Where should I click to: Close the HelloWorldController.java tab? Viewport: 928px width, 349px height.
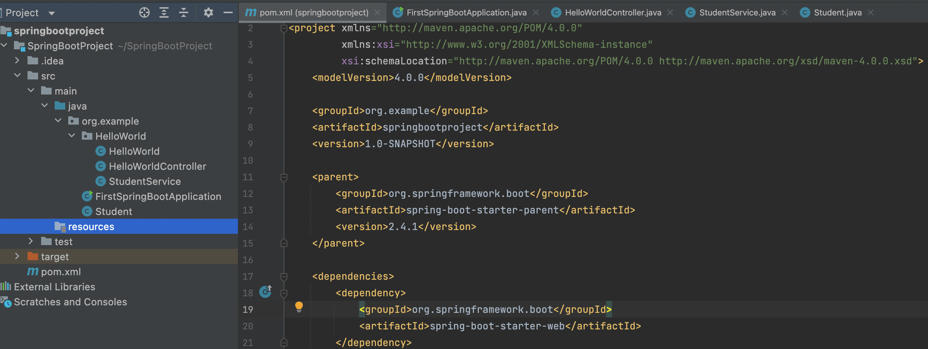[x=670, y=12]
